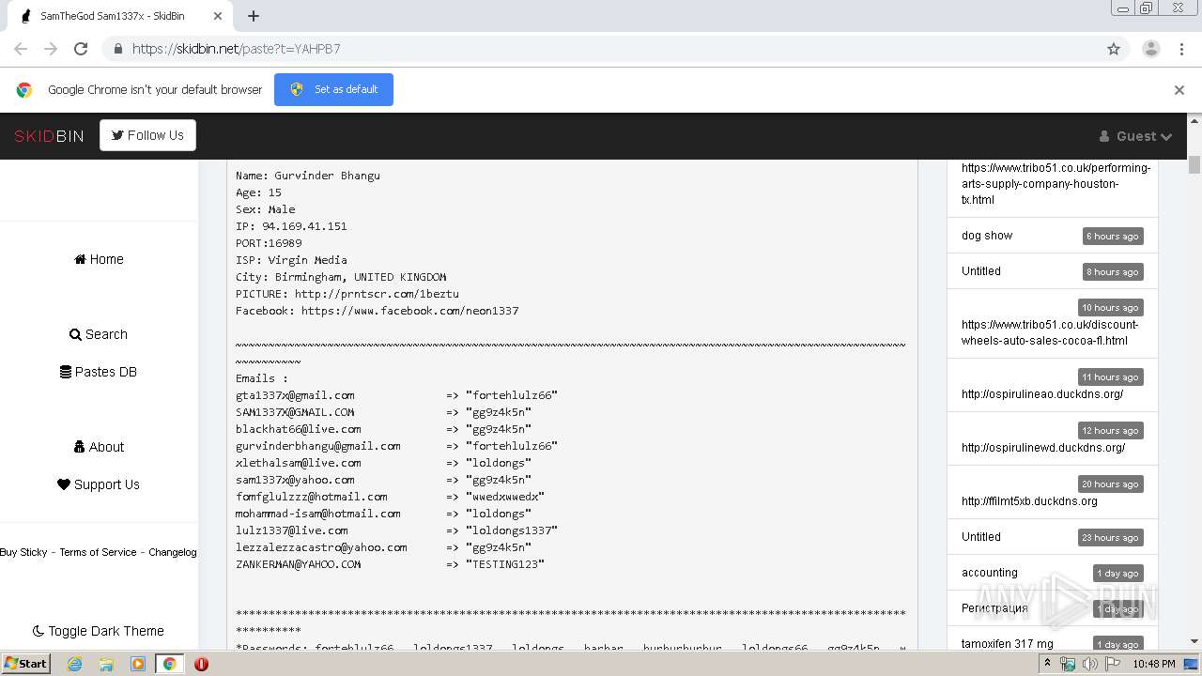The height and width of the screenshot is (676, 1202).
Task: Toggle Dark Theme
Action: [x=99, y=631]
